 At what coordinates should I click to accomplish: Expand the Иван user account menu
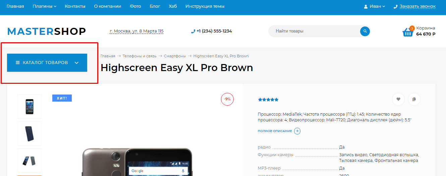pos(375,6)
